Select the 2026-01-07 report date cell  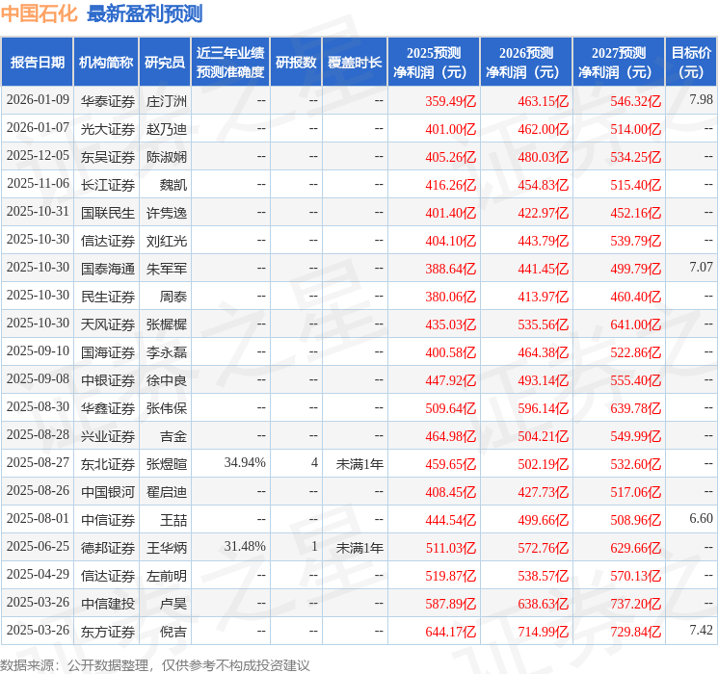pyautogui.click(x=38, y=128)
